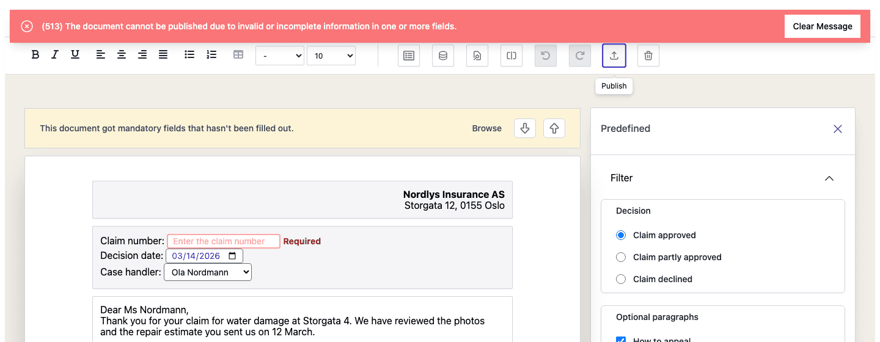Toggle the How to appeal checkbox
Viewport: 880px width, 342px height.
pos(621,340)
